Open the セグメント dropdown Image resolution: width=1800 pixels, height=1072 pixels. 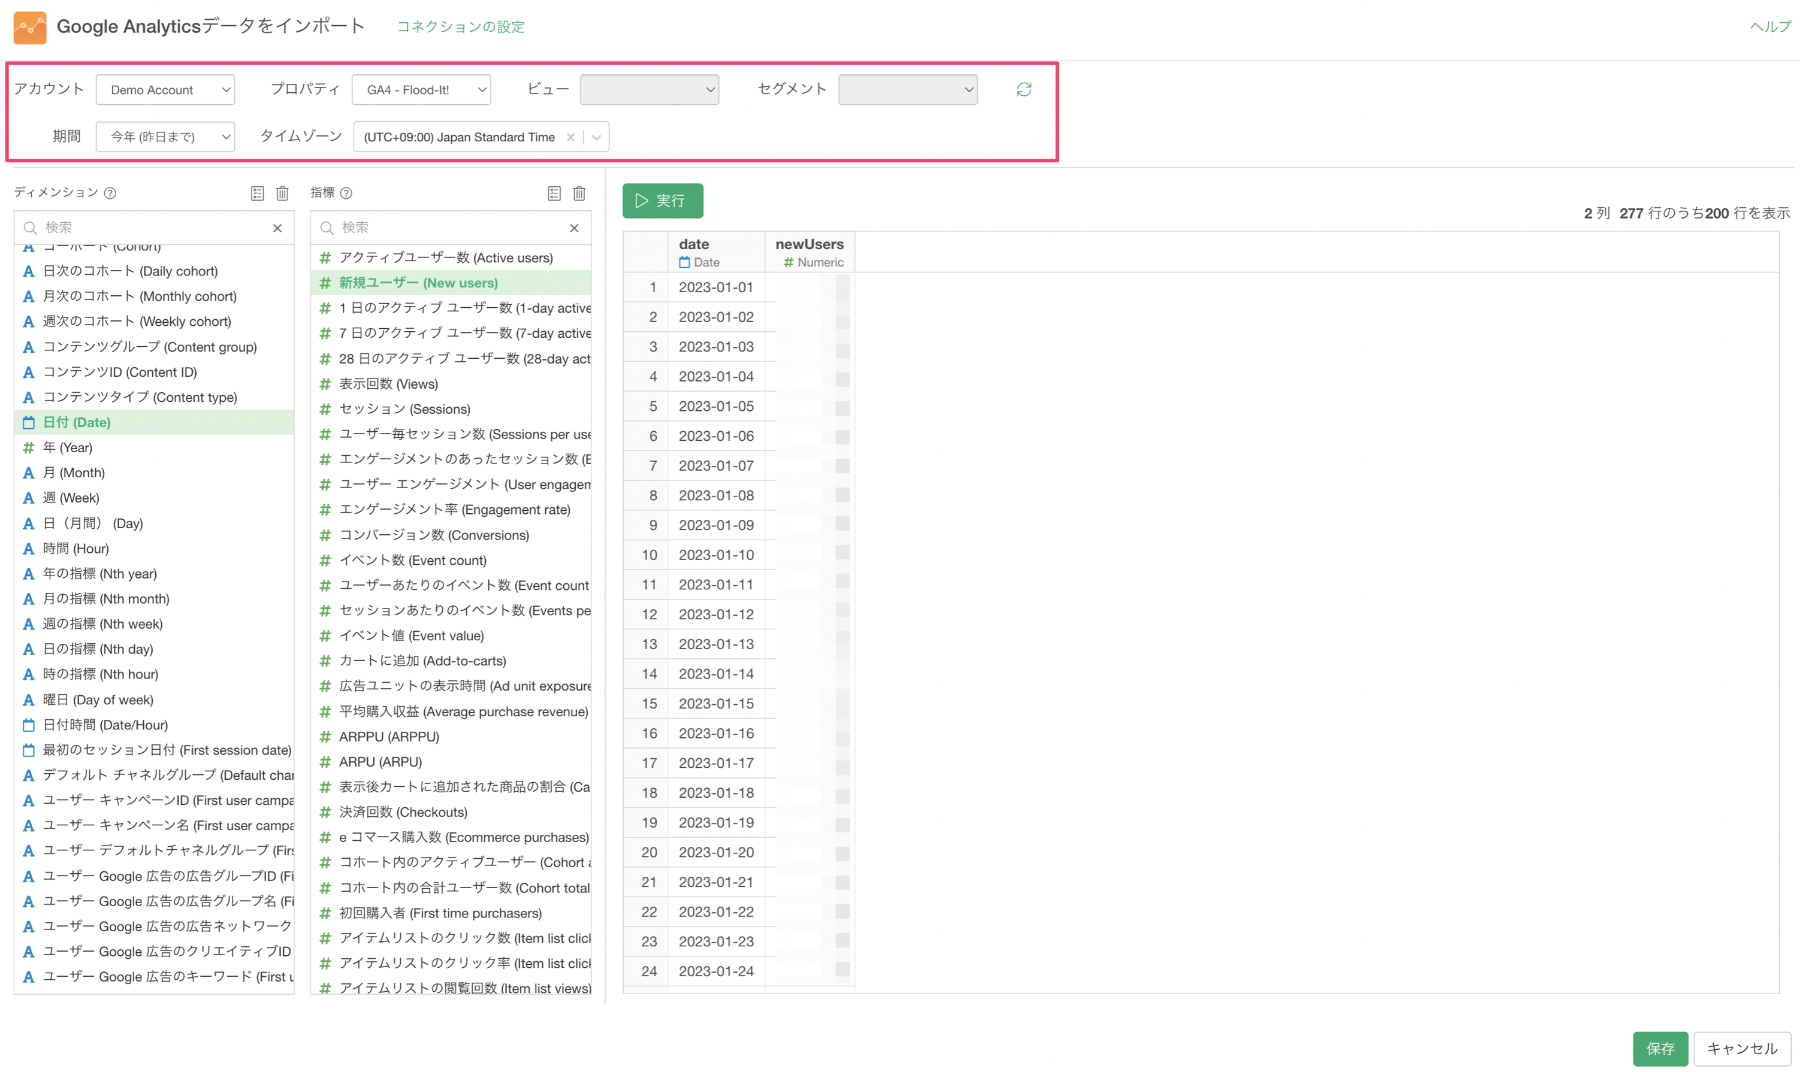click(x=908, y=90)
